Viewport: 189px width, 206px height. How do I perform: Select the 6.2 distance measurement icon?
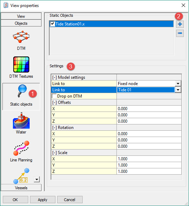[21, 176]
